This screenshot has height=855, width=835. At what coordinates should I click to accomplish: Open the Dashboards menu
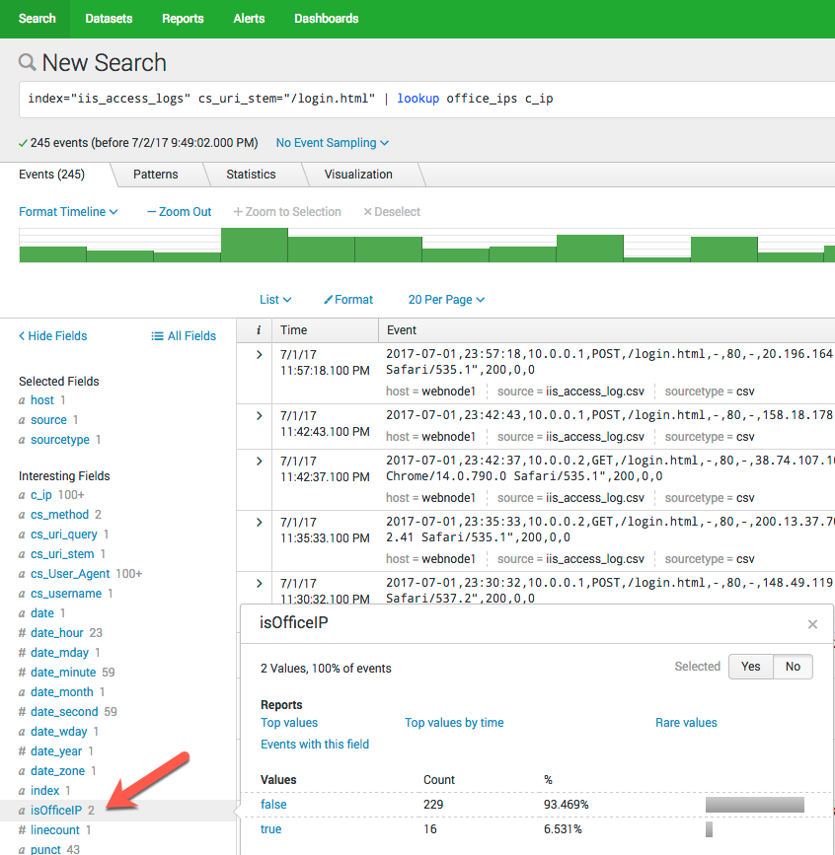[x=326, y=19]
